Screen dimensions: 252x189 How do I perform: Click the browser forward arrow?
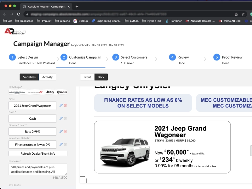[x=12, y=14]
